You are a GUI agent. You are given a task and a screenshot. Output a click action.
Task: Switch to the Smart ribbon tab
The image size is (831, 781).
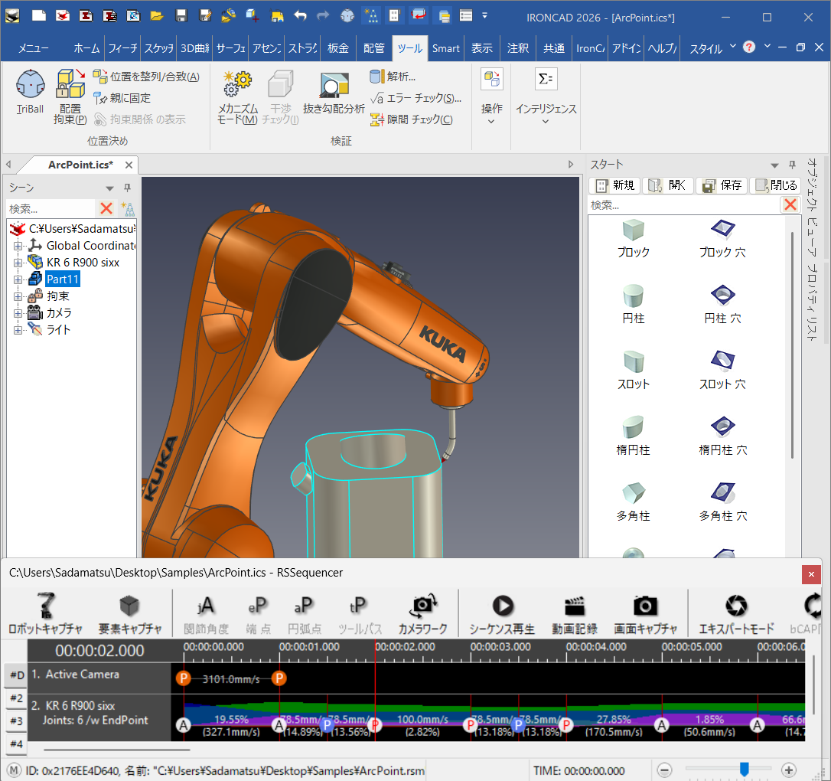[x=445, y=48]
